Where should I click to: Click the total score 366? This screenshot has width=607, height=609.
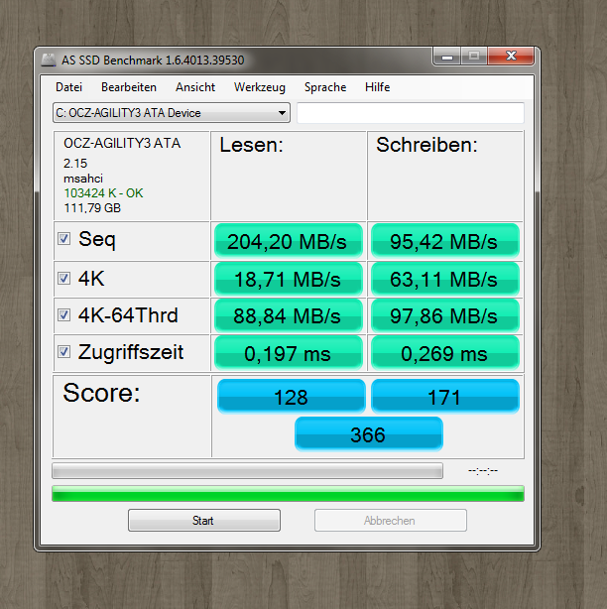(369, 434)
